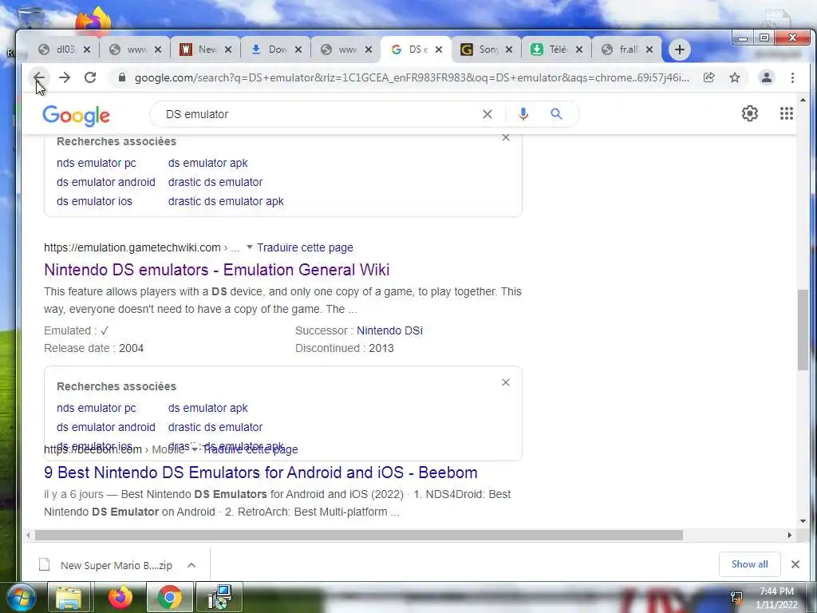Start voice search with the microphone

523,114
